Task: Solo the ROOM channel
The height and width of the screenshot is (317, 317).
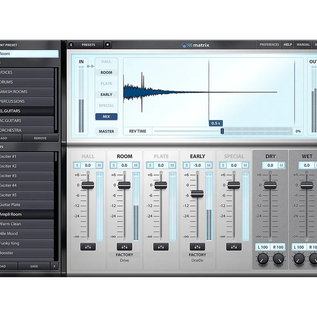Action: point(113,165)
